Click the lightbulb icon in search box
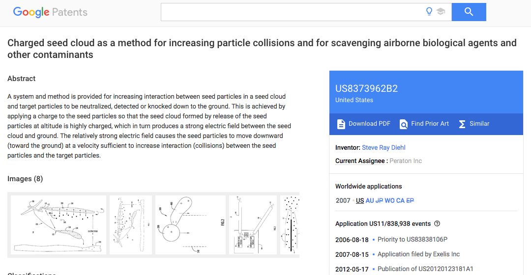The height and width of the screenshot is (275, 531). pos(429,11)
